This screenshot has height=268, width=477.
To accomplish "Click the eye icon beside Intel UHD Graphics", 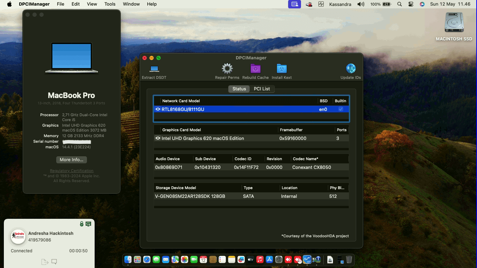I will coord(158,138).
